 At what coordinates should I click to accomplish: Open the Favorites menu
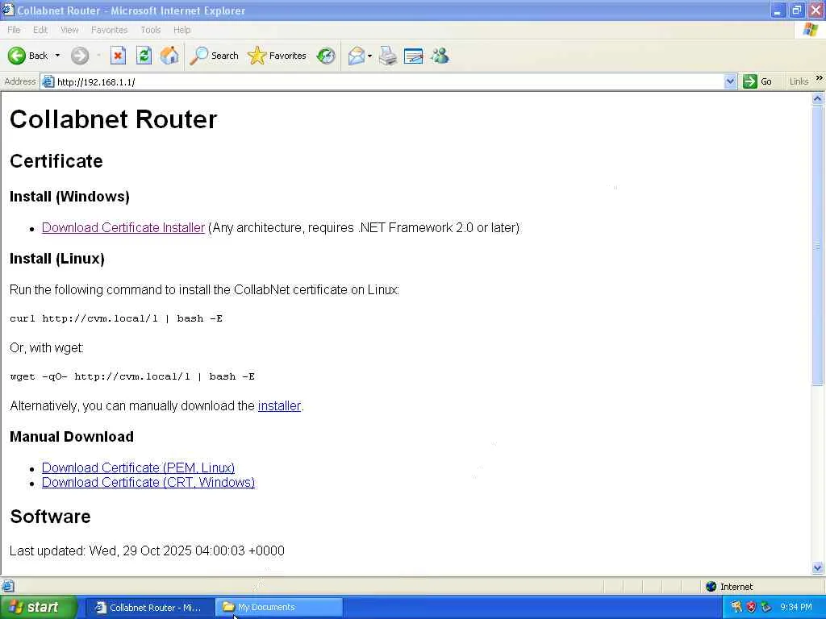tap(109, 30)
